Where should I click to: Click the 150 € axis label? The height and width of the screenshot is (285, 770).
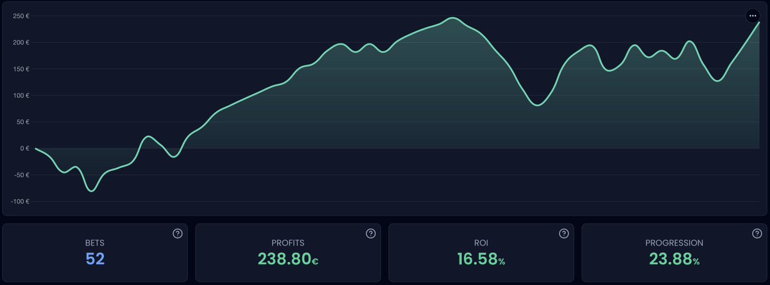point(21,69)
